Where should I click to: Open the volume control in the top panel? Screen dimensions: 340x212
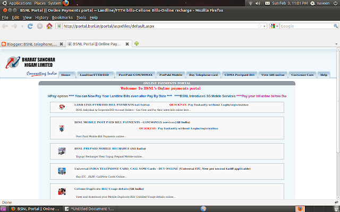[x=258, y=3]
